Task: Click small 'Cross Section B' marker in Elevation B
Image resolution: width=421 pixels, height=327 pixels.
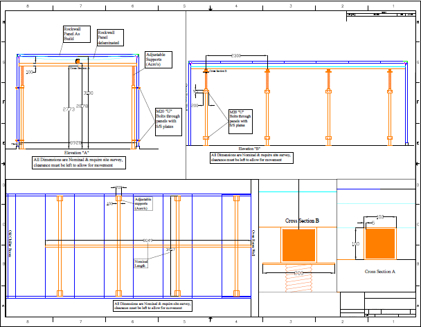Action: (x=217, y=71)
